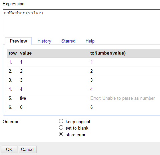Image resolution: width=160 pixels, height=155 pixels.
Task: Click the 'Expression' label
Action: [13, 4]
